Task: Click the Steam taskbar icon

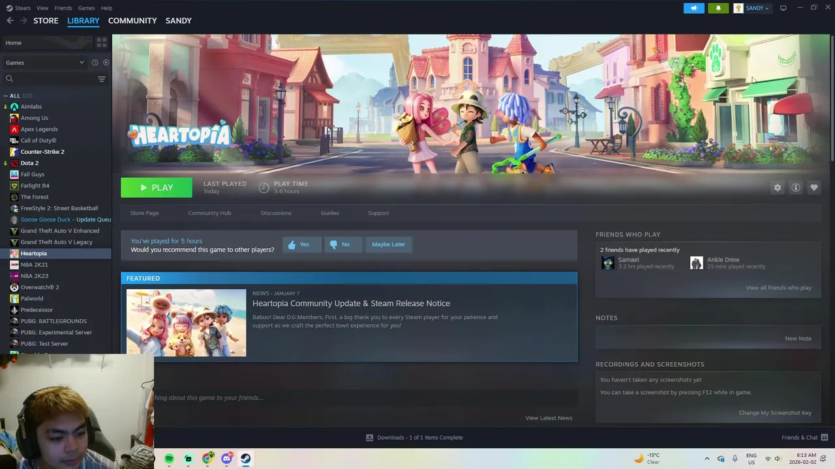Action: pos(245,459)
